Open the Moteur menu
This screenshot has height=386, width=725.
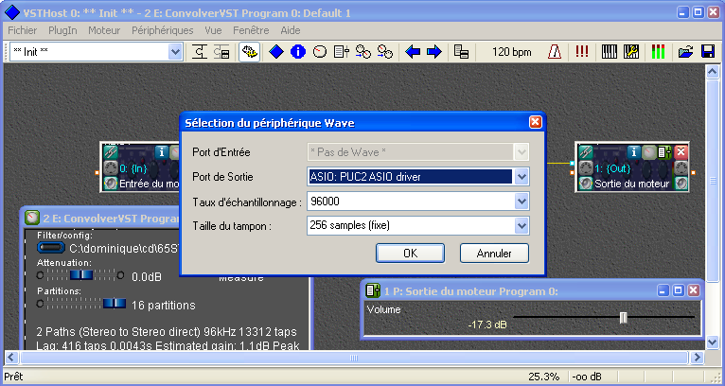pos(104,30)
